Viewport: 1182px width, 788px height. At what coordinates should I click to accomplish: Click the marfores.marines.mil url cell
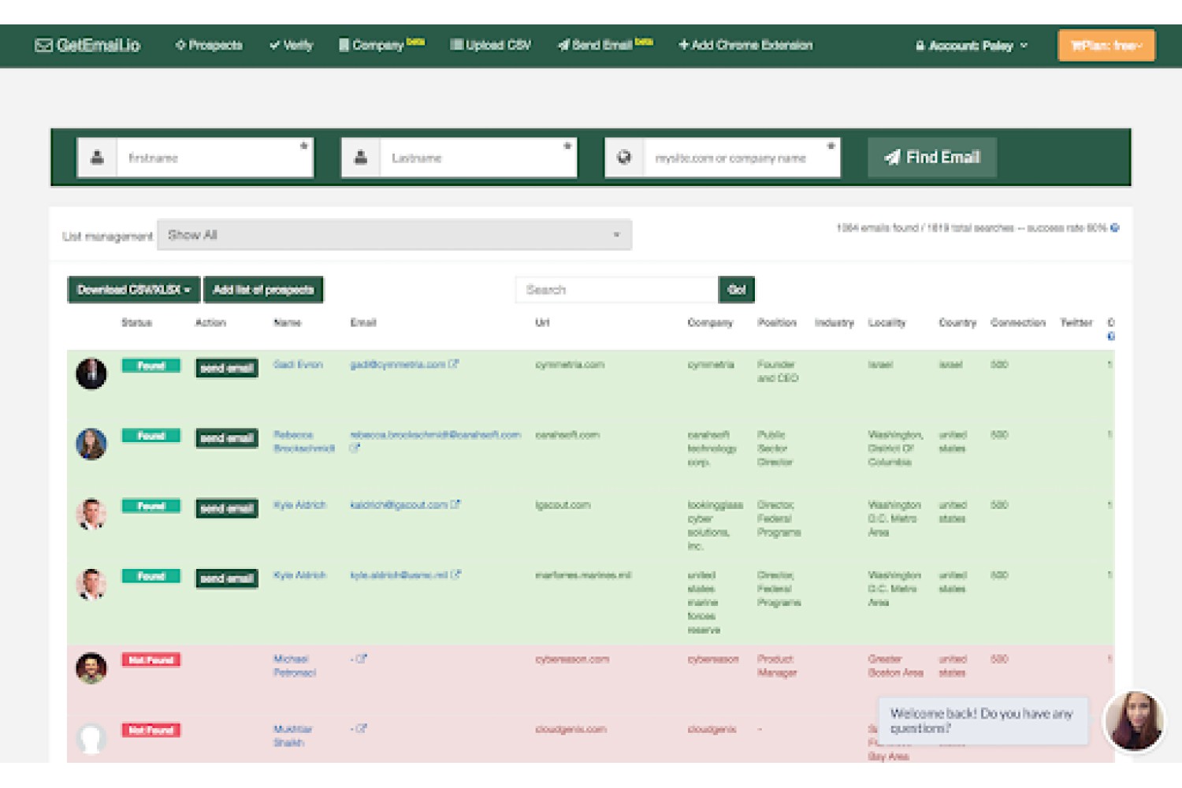[583, 575]
